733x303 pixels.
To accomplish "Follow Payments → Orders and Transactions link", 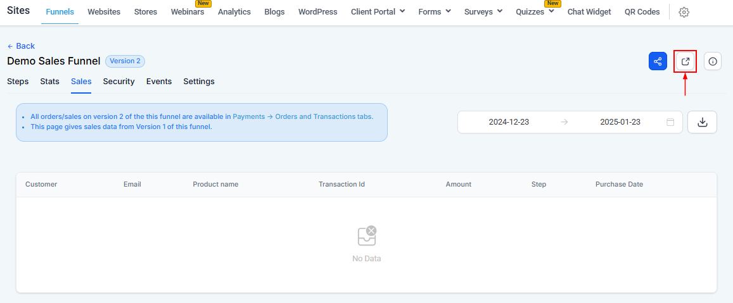I will 303,117.
